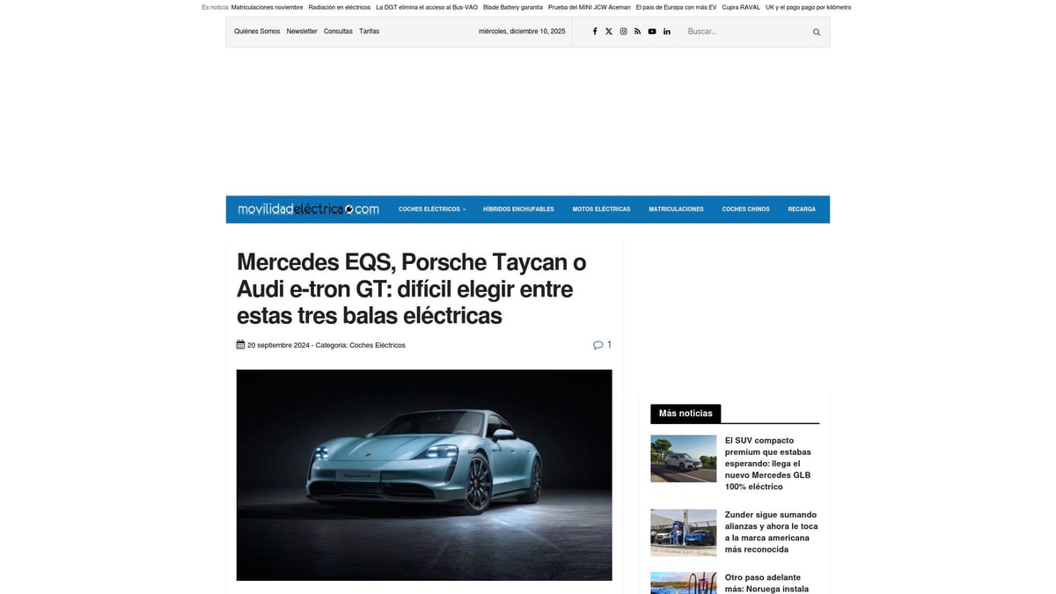
Task: Open the Tarifas page
Action: (x=369, y=31)
